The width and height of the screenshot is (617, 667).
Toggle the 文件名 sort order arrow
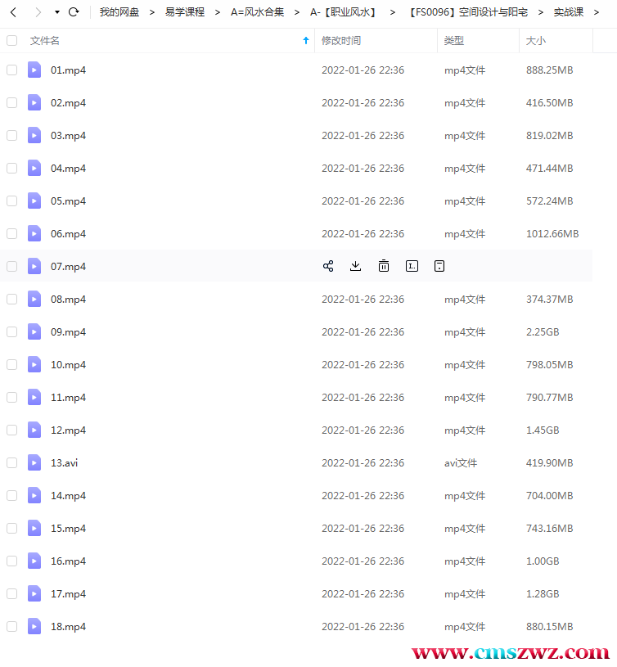coord(306,40)
